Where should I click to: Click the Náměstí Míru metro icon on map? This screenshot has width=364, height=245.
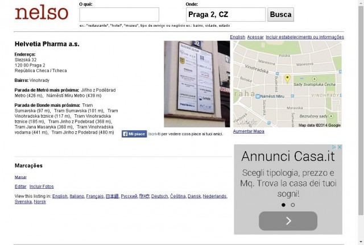click(258, 96)
